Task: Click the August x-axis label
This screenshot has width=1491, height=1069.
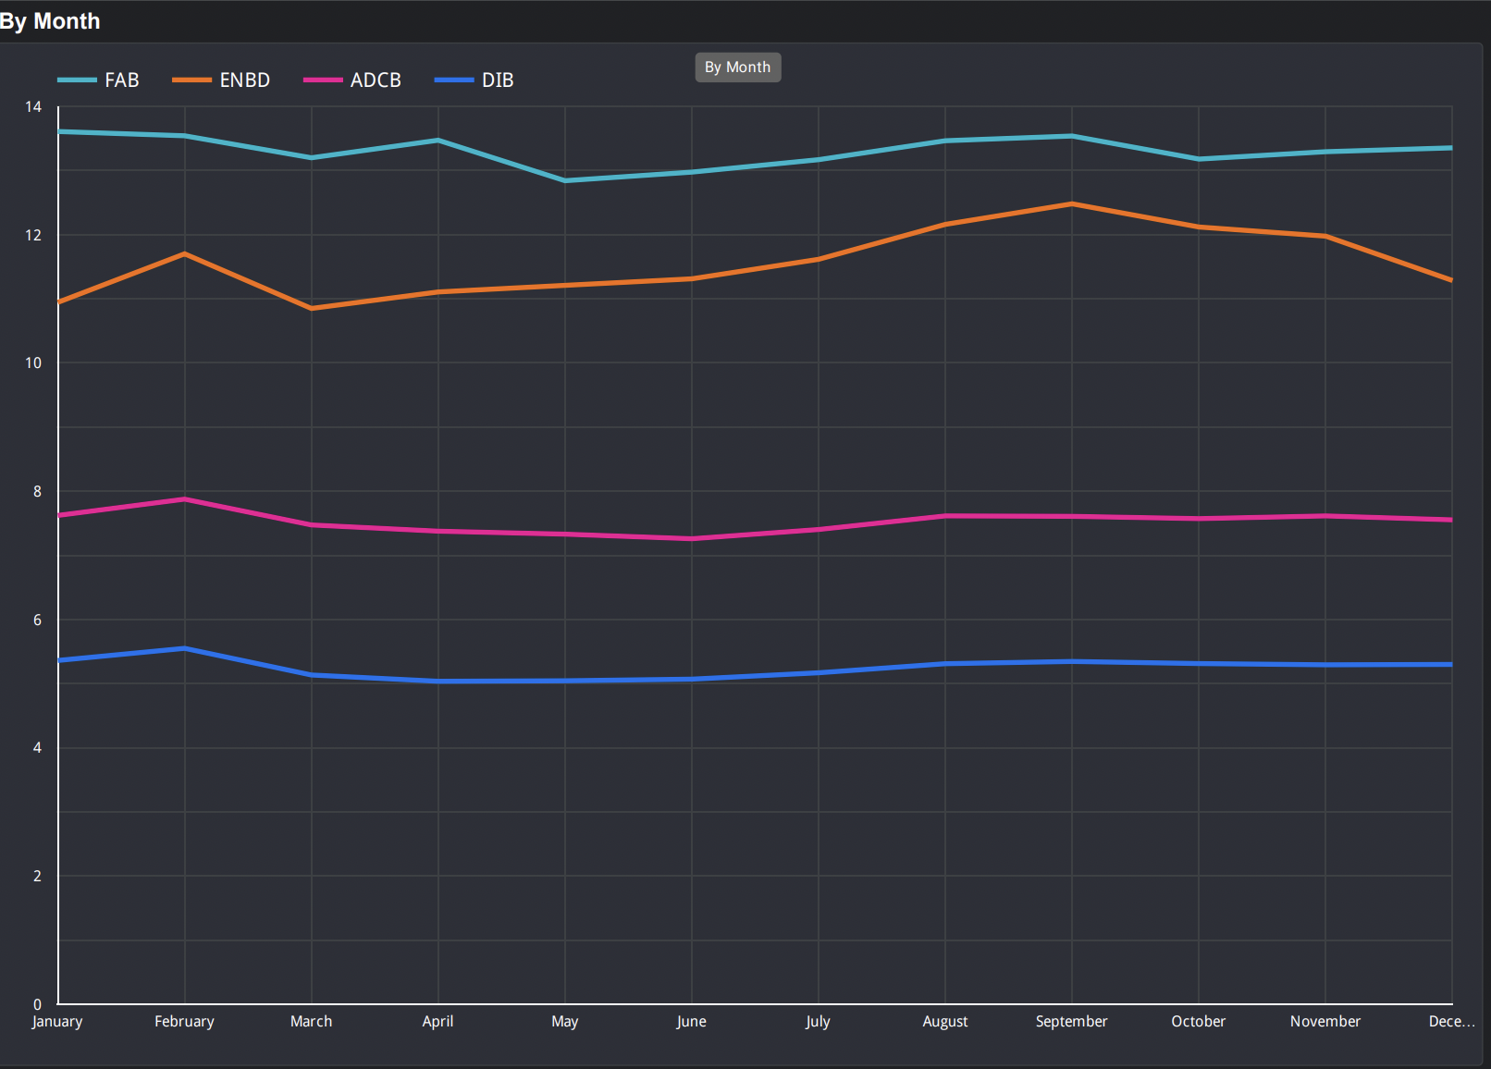Action: coord(944,1022)
